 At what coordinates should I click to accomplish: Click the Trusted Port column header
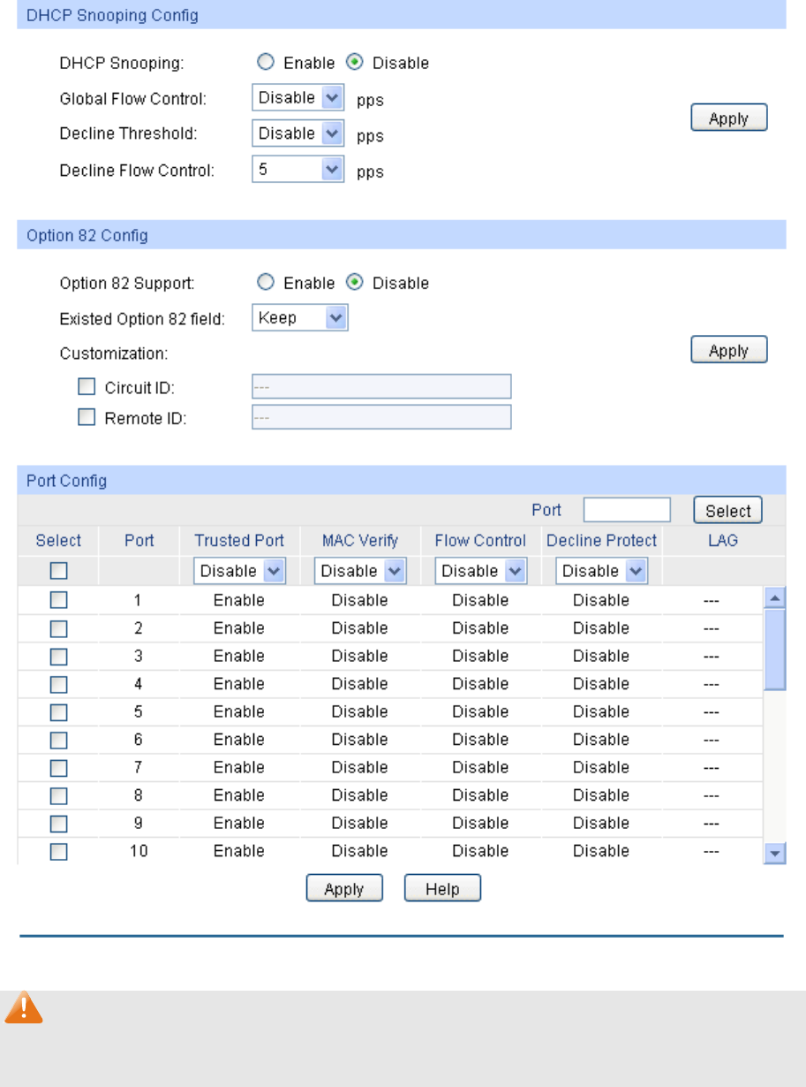[239, 541]
